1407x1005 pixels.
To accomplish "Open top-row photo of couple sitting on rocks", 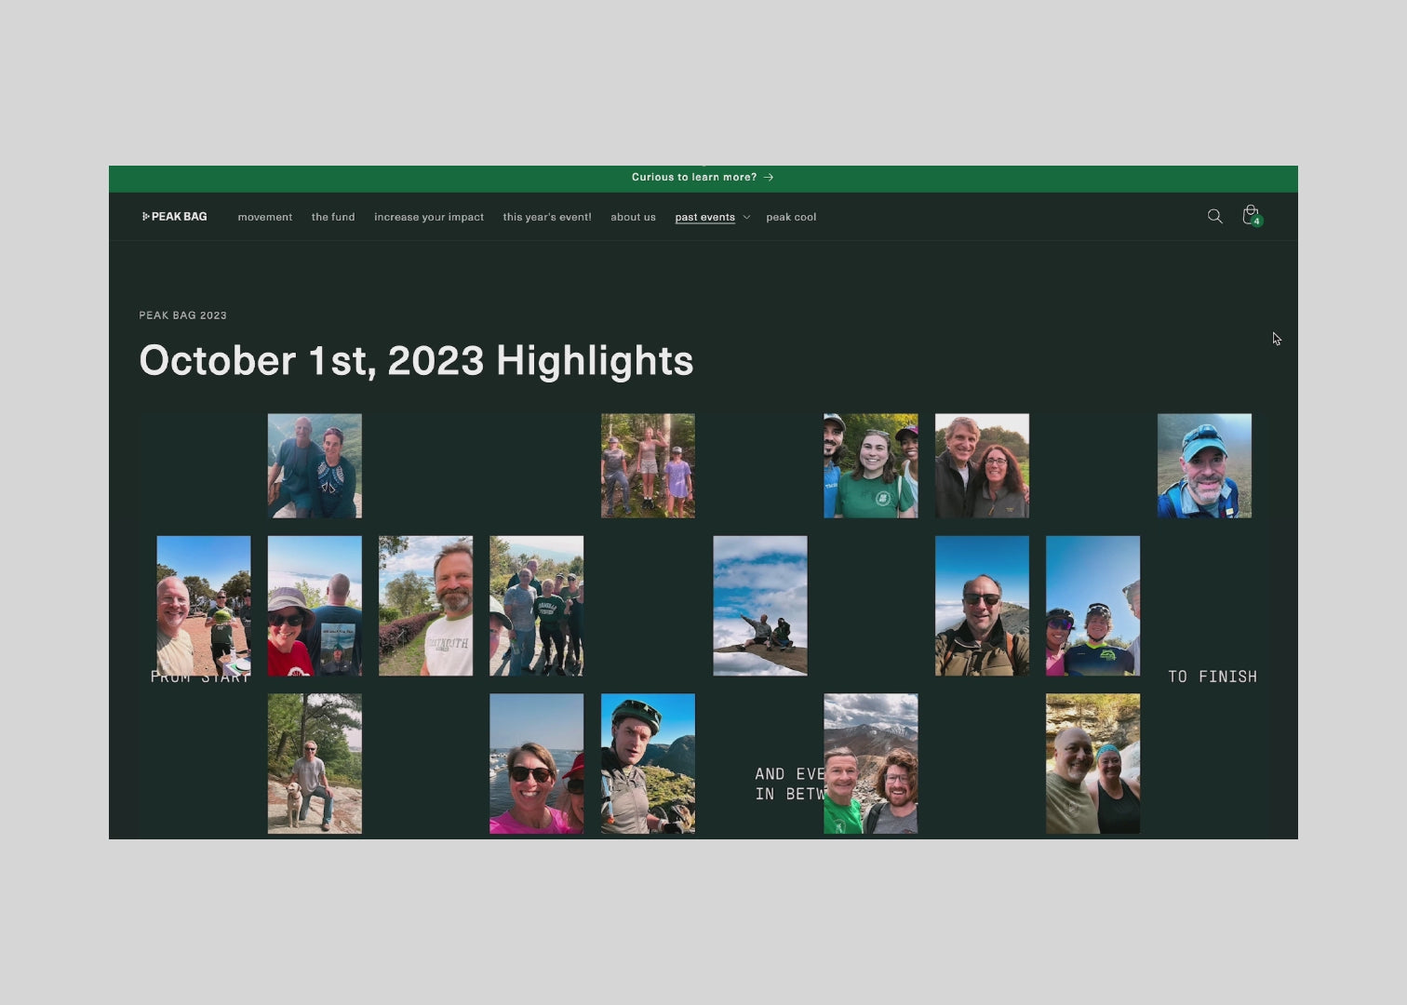I will pos(315,465).
